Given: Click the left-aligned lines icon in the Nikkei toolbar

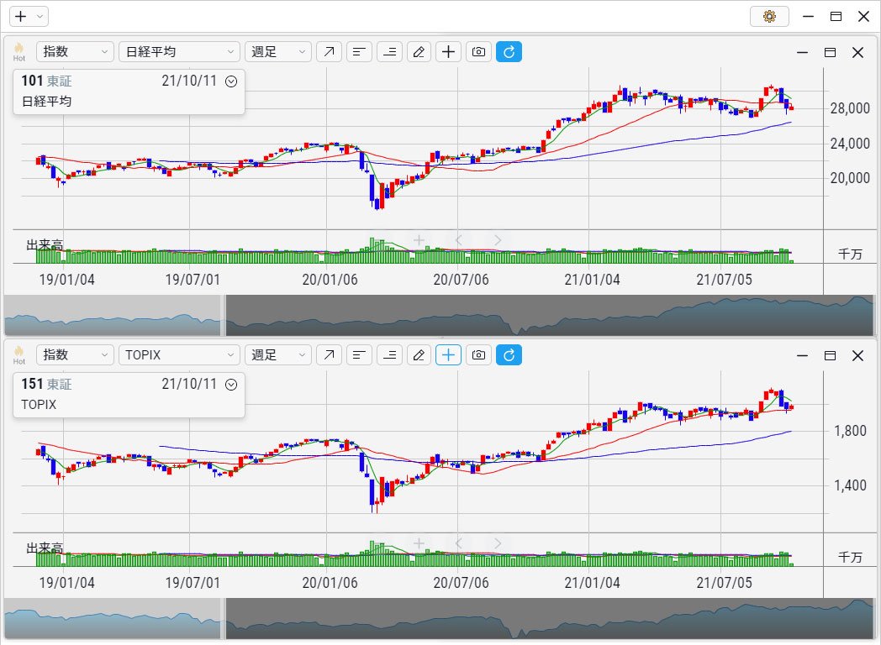Looking at the screenshot, I should (x=359, y=51).
